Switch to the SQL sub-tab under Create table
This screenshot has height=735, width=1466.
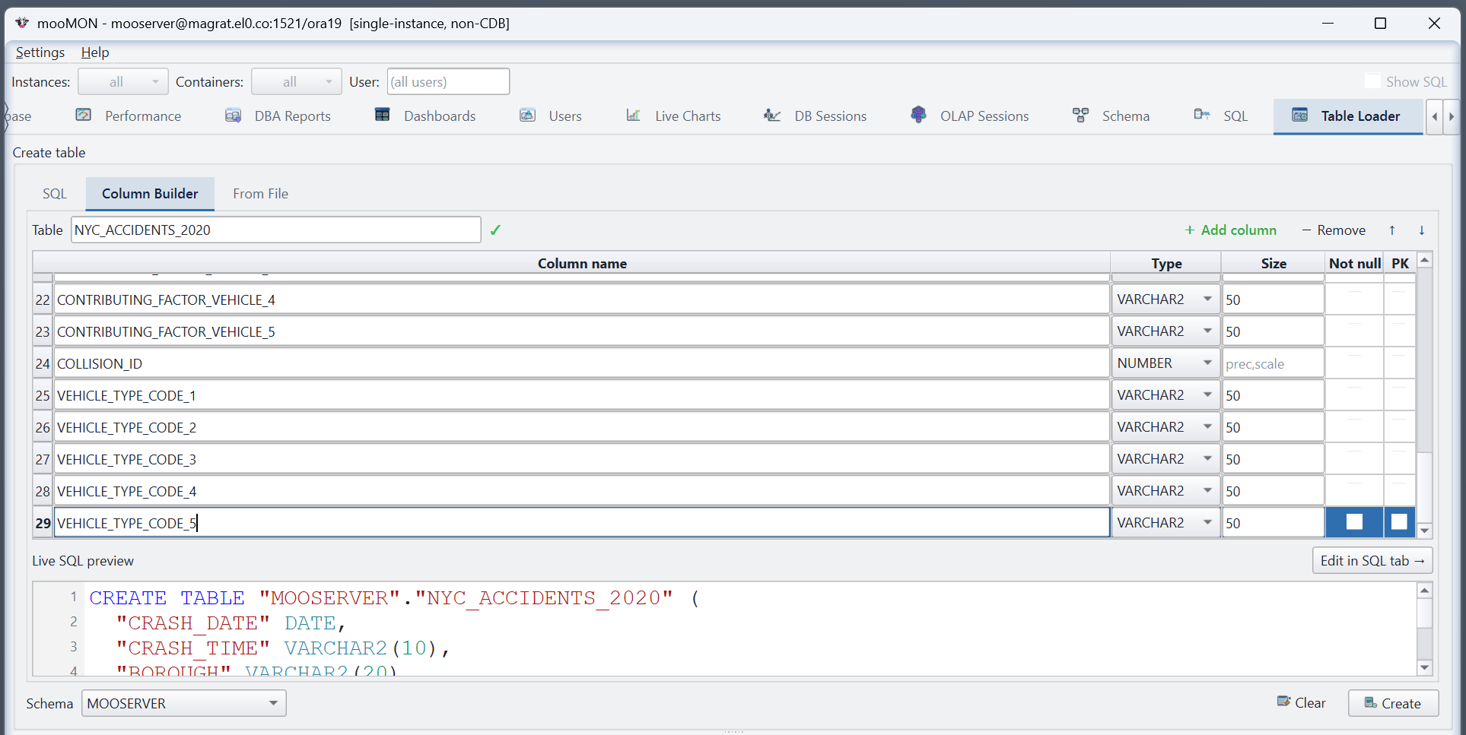55,194
